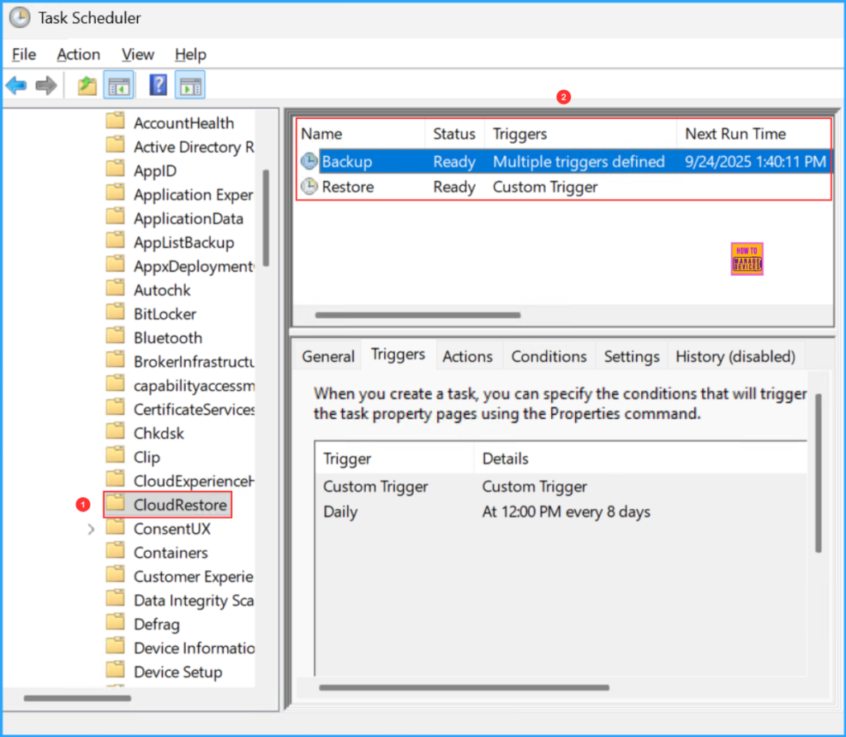
Task: Switch to the Triggers tab
Action: tap(398, 354)
